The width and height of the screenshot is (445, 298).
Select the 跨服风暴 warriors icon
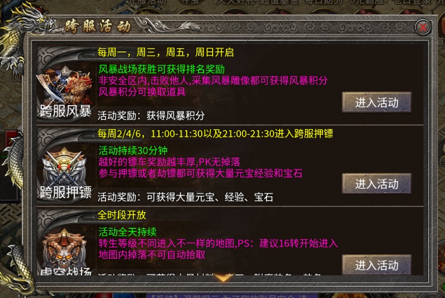pyautogui.click(x=65, y=85)
